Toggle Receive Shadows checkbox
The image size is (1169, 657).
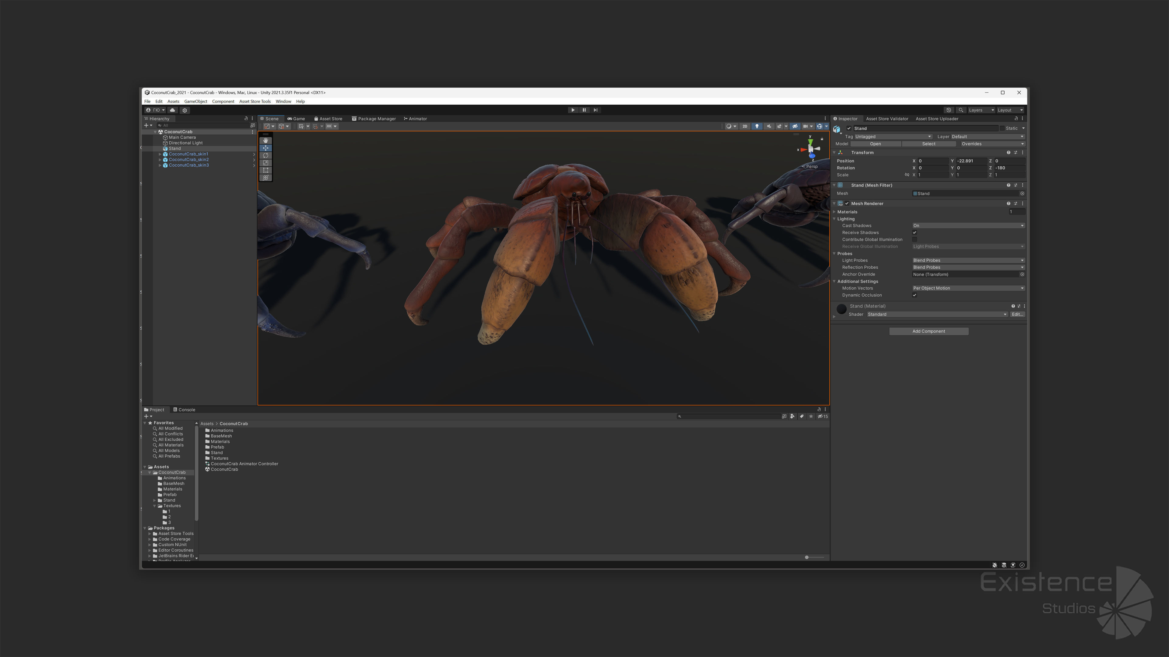point(915,233)
